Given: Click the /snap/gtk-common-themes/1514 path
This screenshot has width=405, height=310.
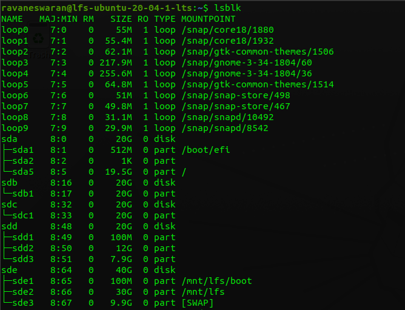Looking at the screenshot, I should (258, 84).
